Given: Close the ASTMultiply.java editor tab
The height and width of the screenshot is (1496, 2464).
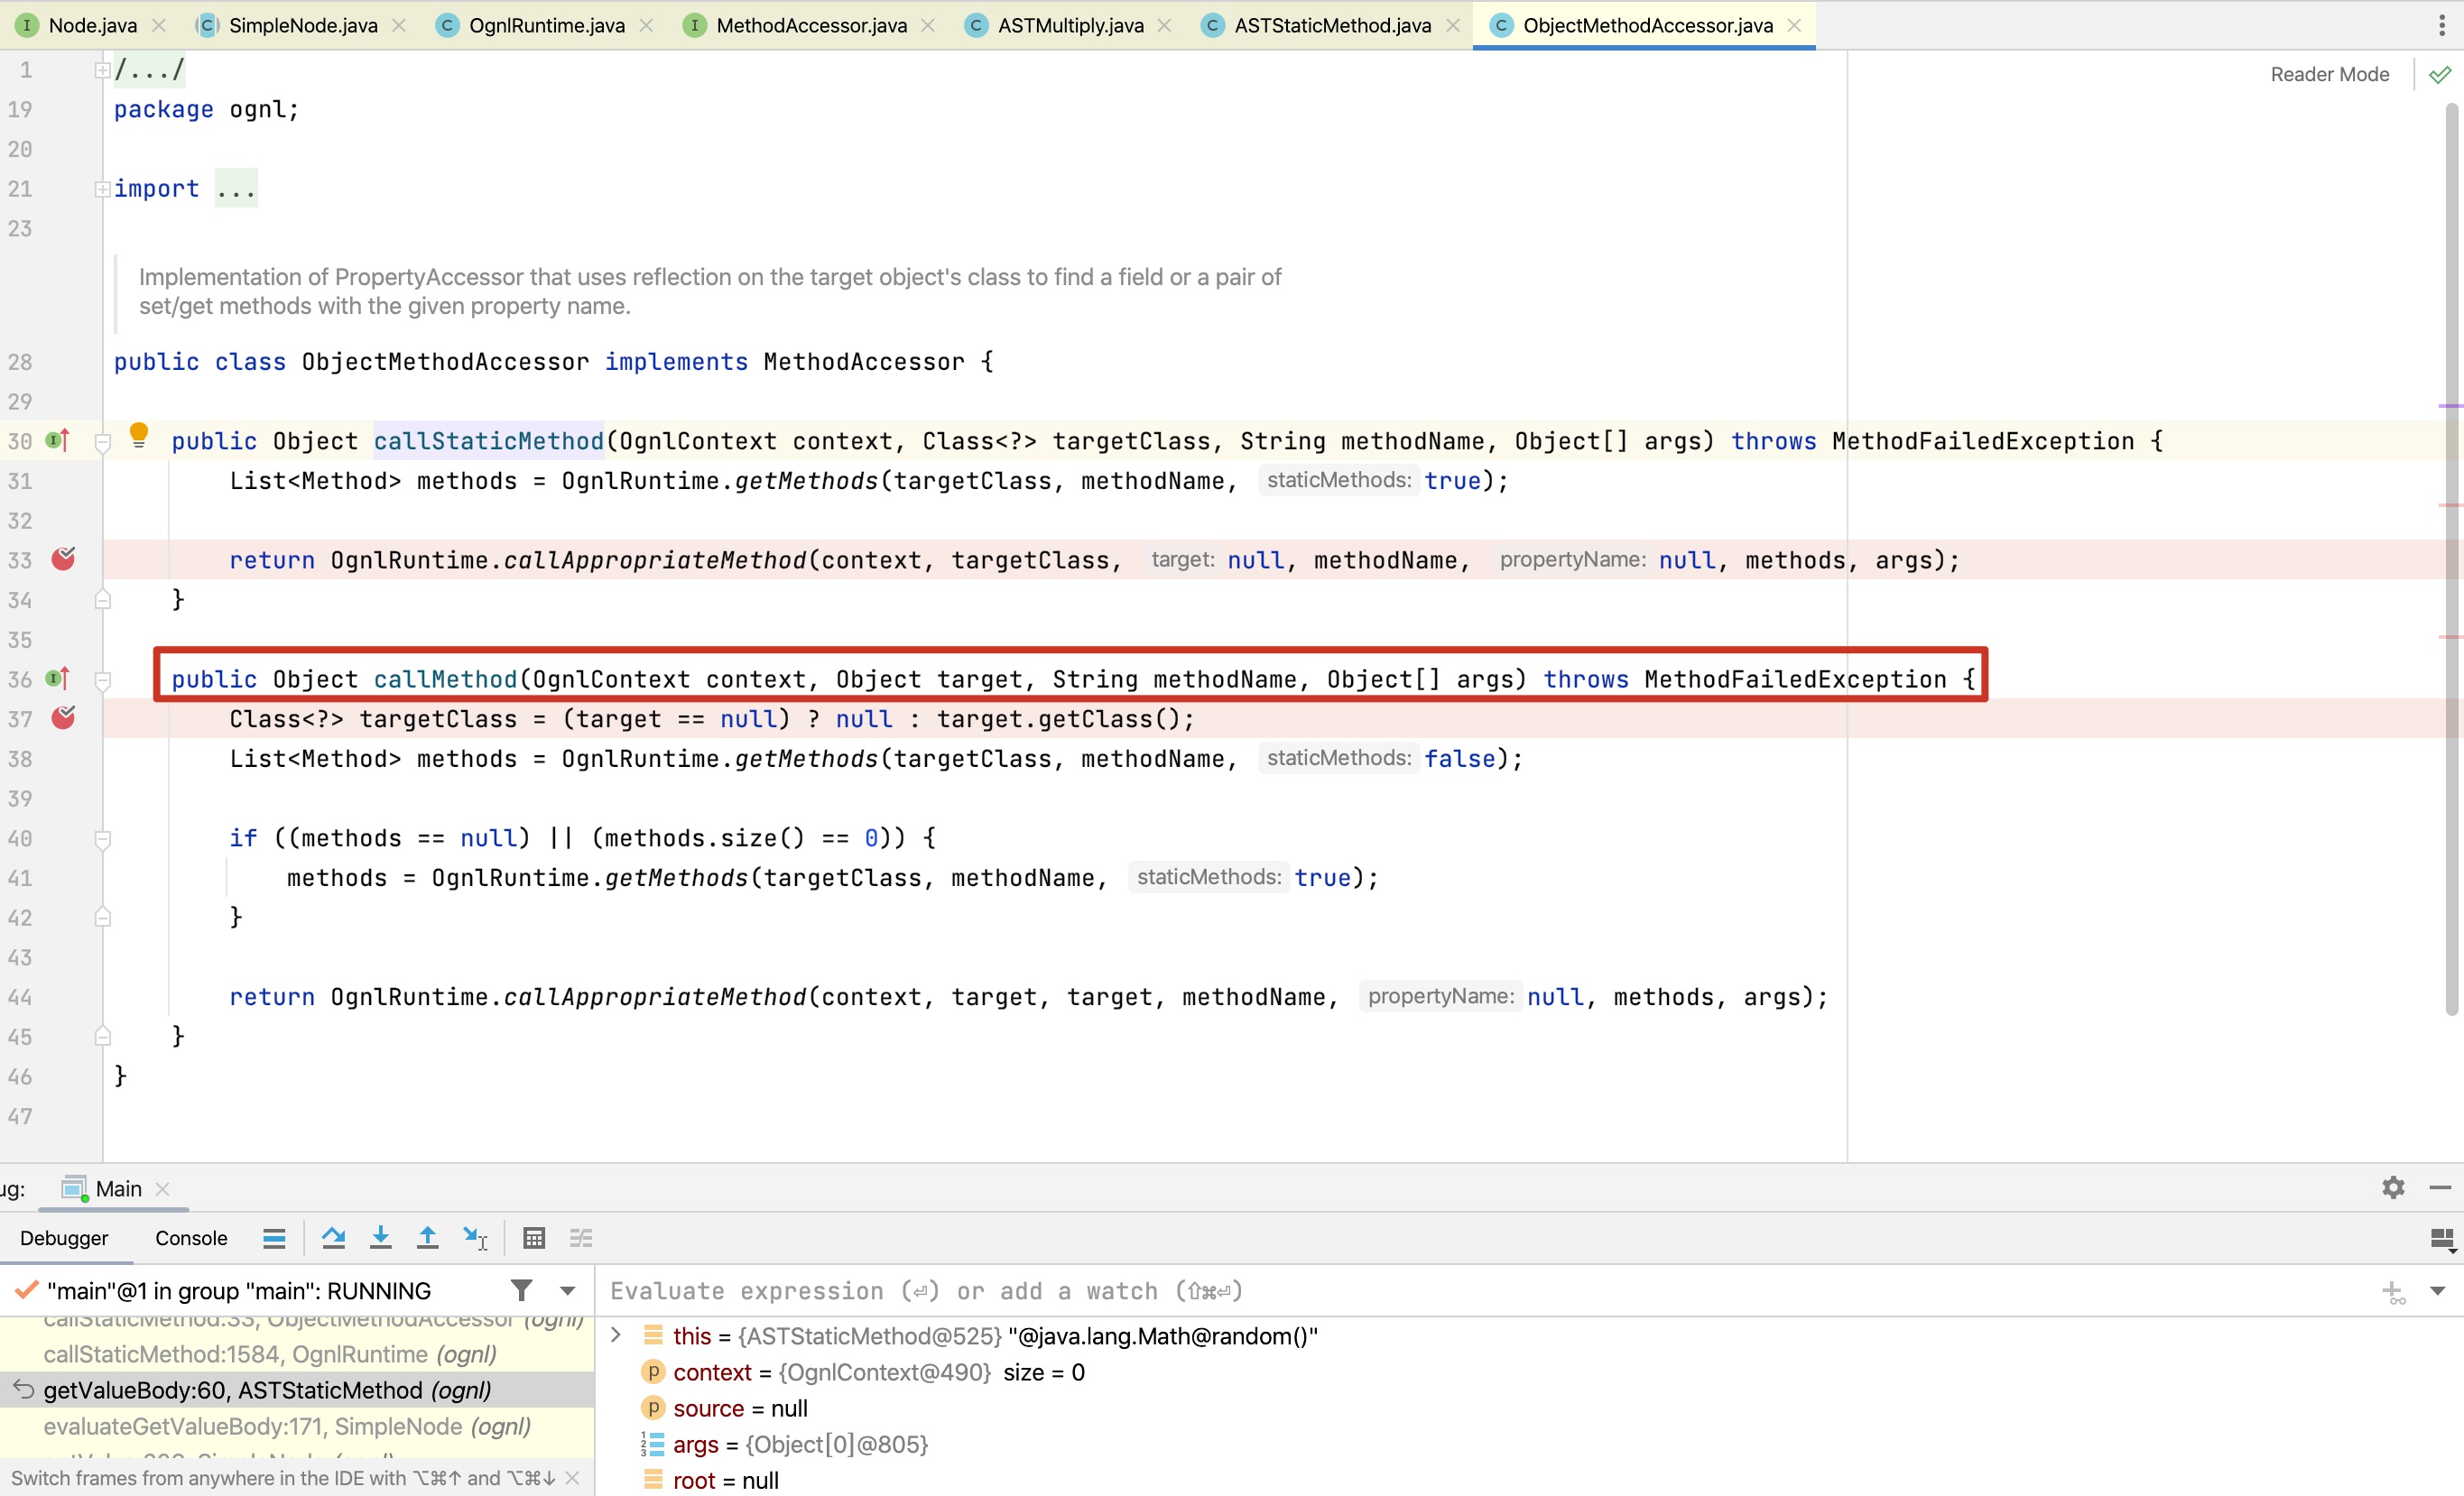Looking at the screenshot, I should (x=1164, y=25).
